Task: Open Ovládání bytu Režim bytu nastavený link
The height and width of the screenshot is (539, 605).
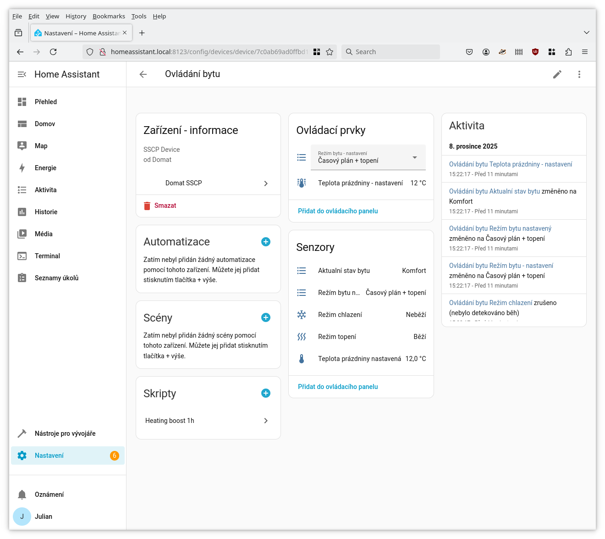Action: click(500, 228)
